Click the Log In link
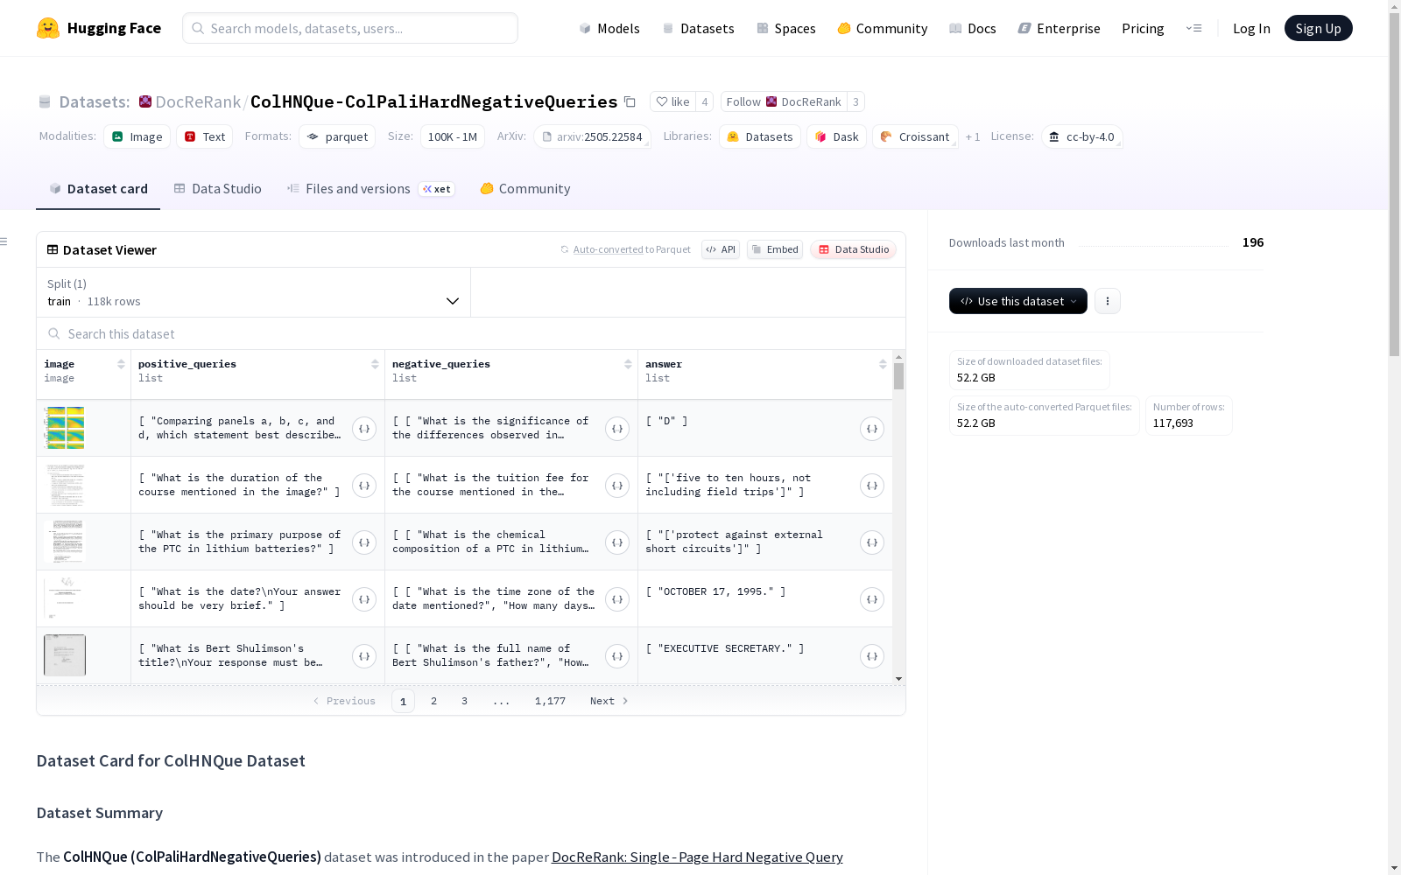The width and height of the screenshot is (1401, 875). [1251, 28]
